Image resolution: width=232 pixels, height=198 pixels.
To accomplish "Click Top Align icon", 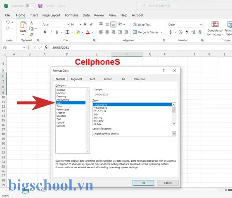I will coord(101,24).
